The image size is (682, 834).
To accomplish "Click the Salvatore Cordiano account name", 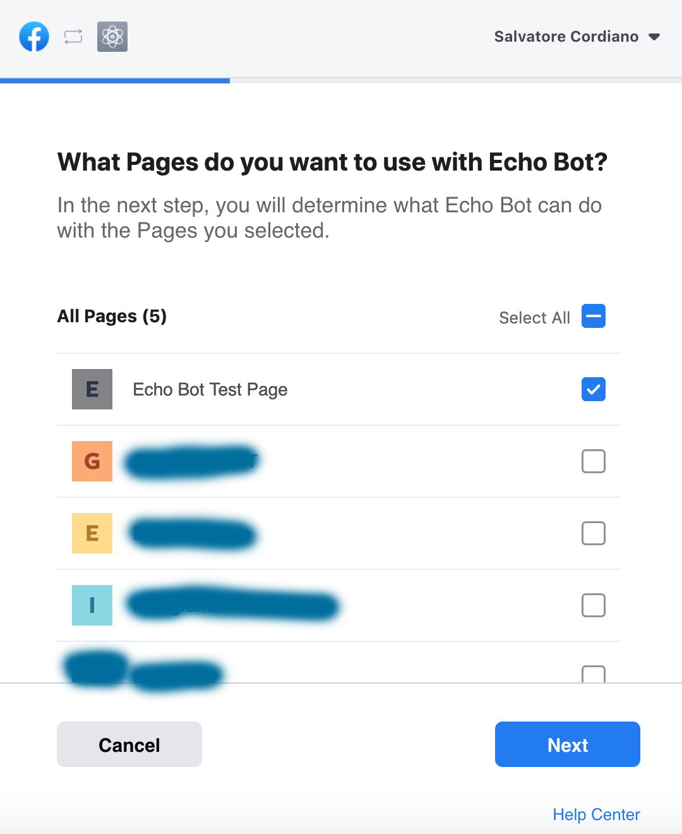I will (566, 37).
